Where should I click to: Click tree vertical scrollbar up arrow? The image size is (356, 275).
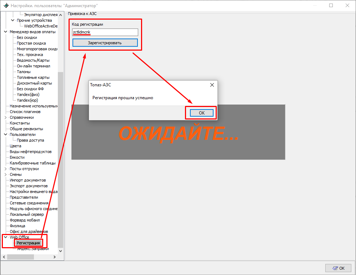tap(60, 15)
